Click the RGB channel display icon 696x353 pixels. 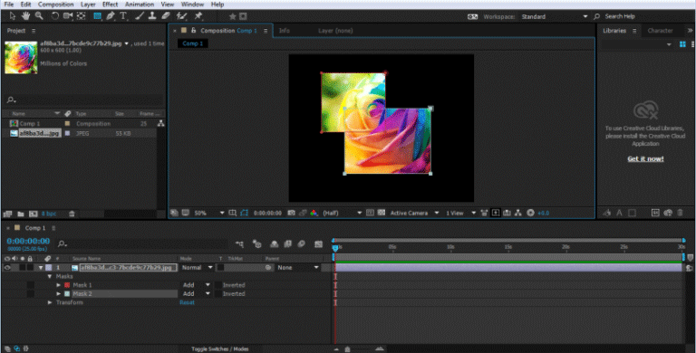point(314,213)
